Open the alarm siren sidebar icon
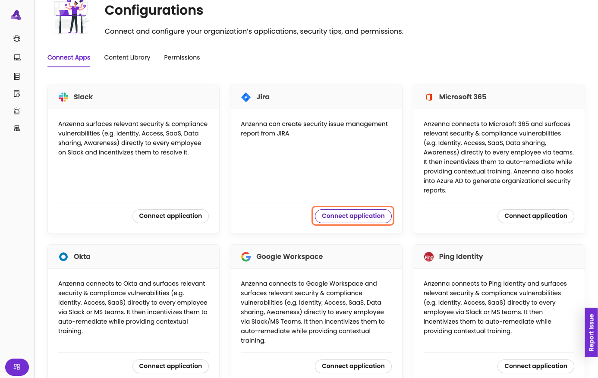Image resolution: width=598 pixels, height=378 pixels. coord(17,111)
